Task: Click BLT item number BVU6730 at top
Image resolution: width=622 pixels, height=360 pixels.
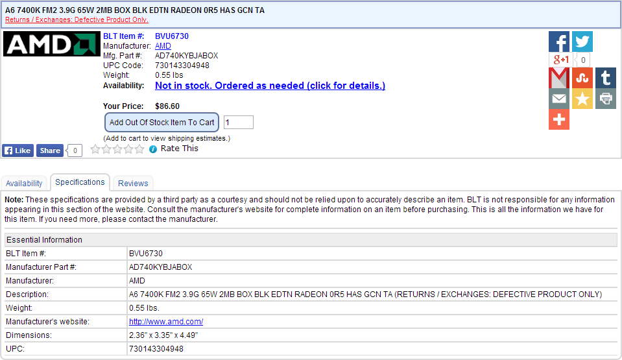Action: pos(172,36)
